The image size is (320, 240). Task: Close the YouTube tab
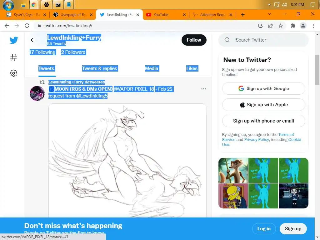[x=184, y=15]
